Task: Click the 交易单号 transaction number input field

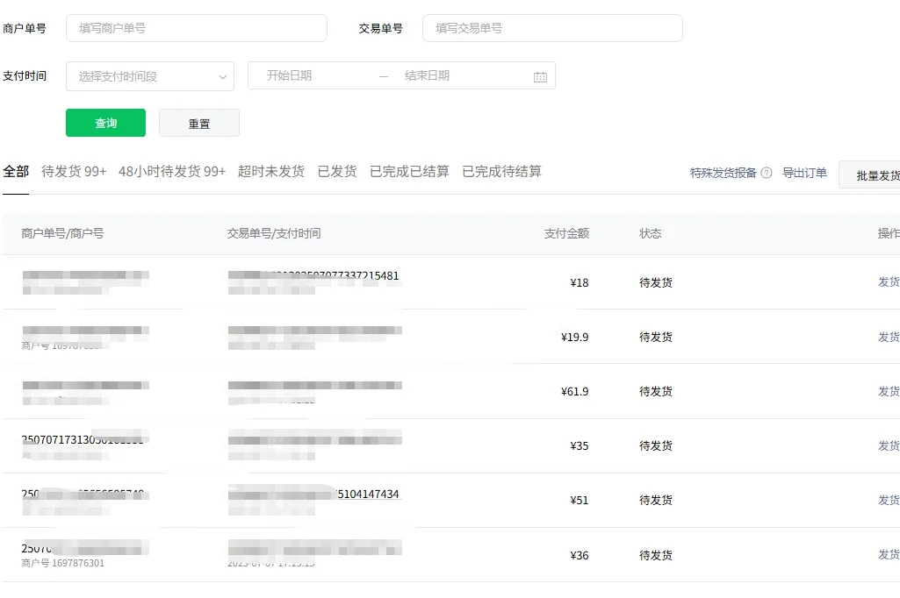Action: click(552, 28)
